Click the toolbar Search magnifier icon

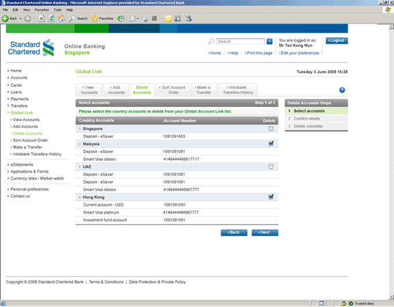coord(72,18)
